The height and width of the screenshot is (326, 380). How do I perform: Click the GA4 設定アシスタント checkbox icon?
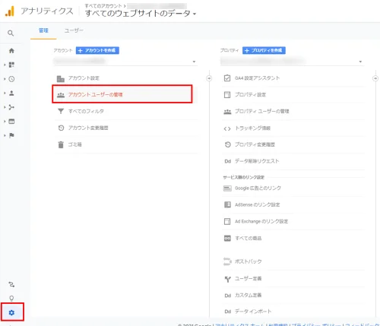pyautogui.click(x=227, y=78)
